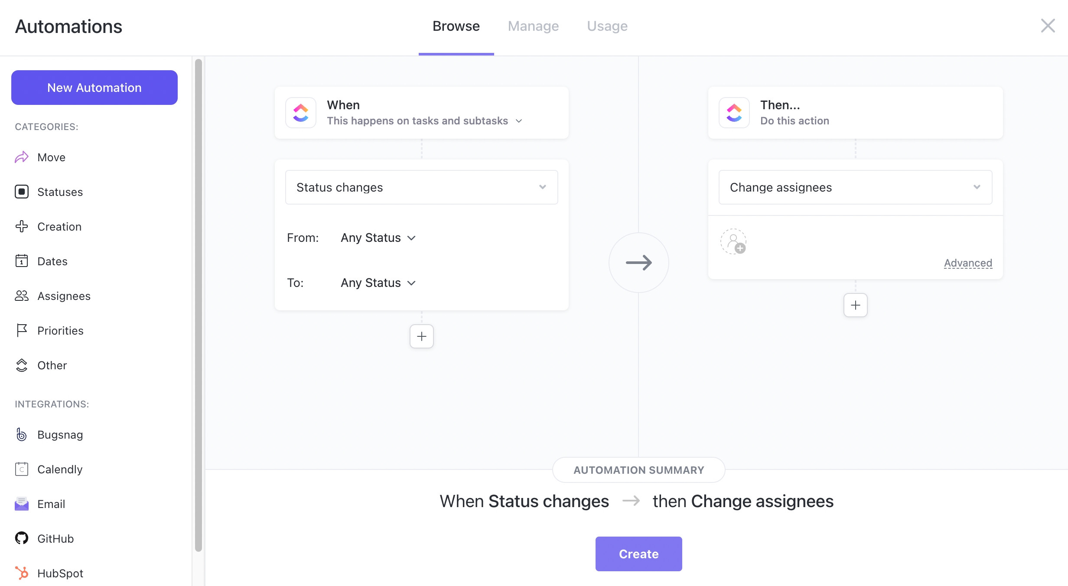Select the Move category icon
This screenshot has width=1068, height=586.
point(21,157)
